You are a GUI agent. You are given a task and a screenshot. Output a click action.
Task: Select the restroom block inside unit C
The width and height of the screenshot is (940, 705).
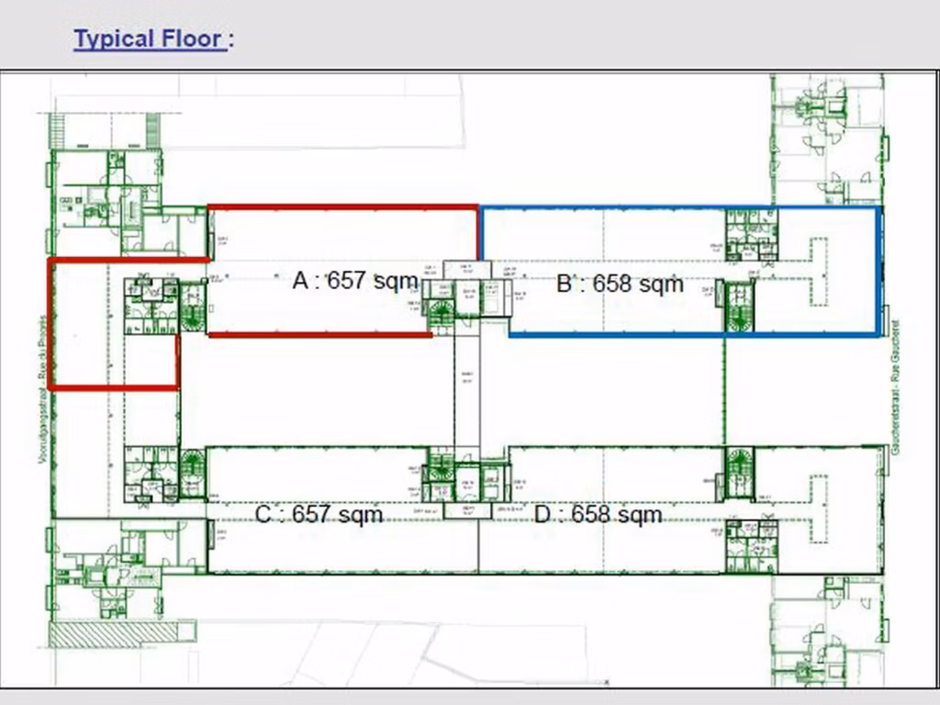[x=151, y=474]
